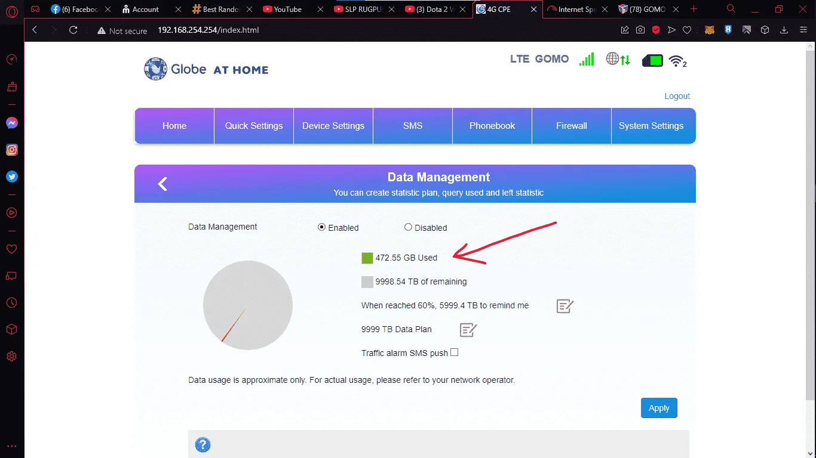This screenshot has height=458, width=816.
Task: Click the gray remaining data swatch
Action: [367, 282]
